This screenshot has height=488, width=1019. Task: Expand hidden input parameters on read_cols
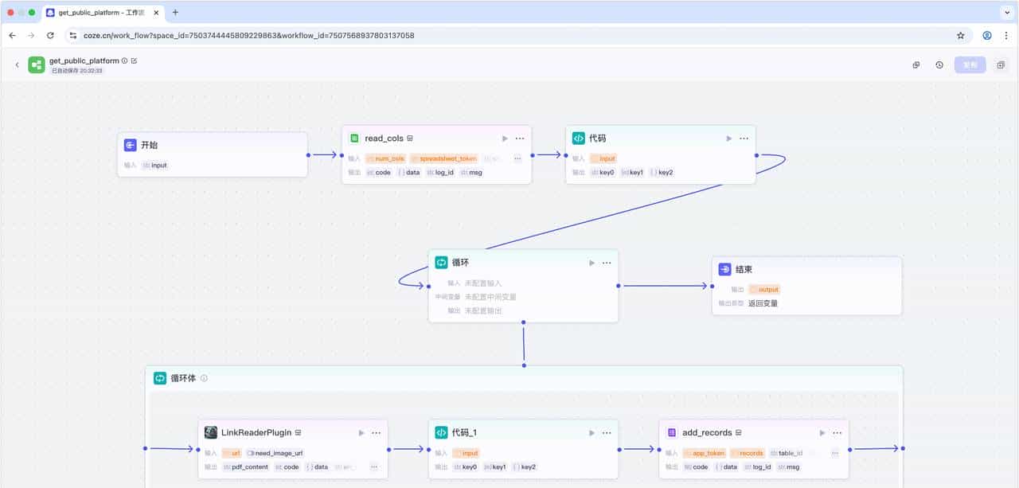[x=517, y=158]
